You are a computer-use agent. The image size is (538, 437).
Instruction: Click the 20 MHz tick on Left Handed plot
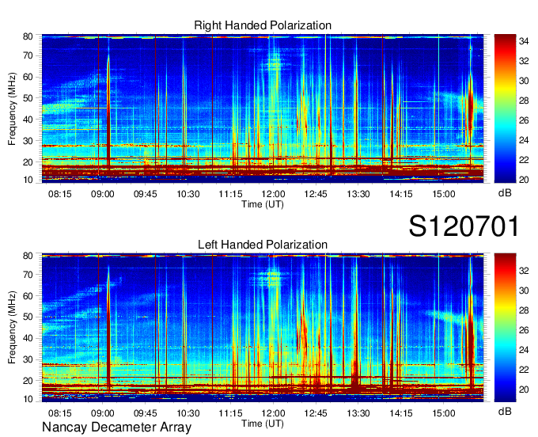[x=28, y=381]
